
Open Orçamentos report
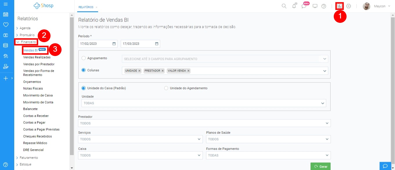click(32, 82)
